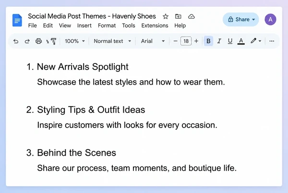Screen dimensions: 288x193
Task: Click the line Inspire customers with looks
Action: pos(127,125)
